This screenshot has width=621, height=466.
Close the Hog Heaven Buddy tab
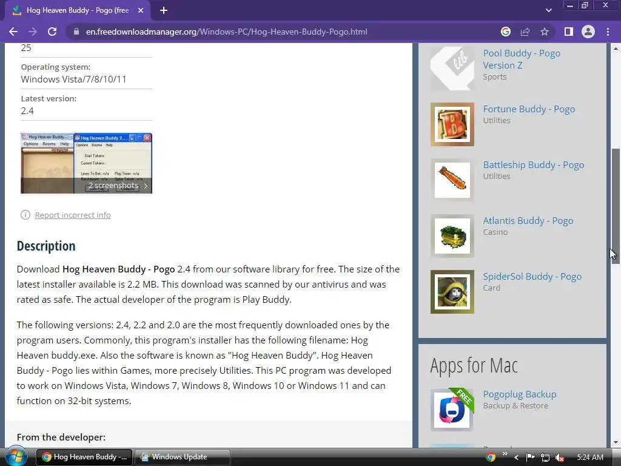pyautogui.click(x=141, y=10)
